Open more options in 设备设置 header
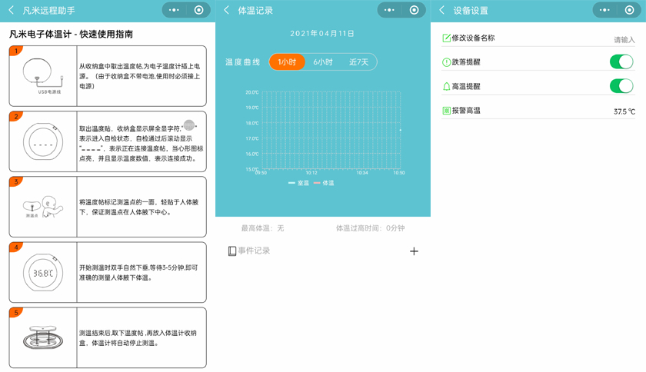The image size is (646, 372). pyautogui.click(x=604, y=10)
